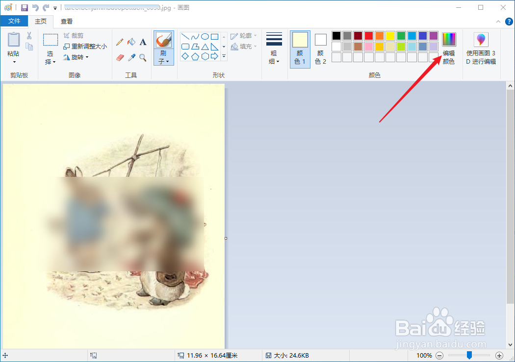Select 颜色 1 foreground color box
This screenshot has width=515, height=362.
click(300, 49)
